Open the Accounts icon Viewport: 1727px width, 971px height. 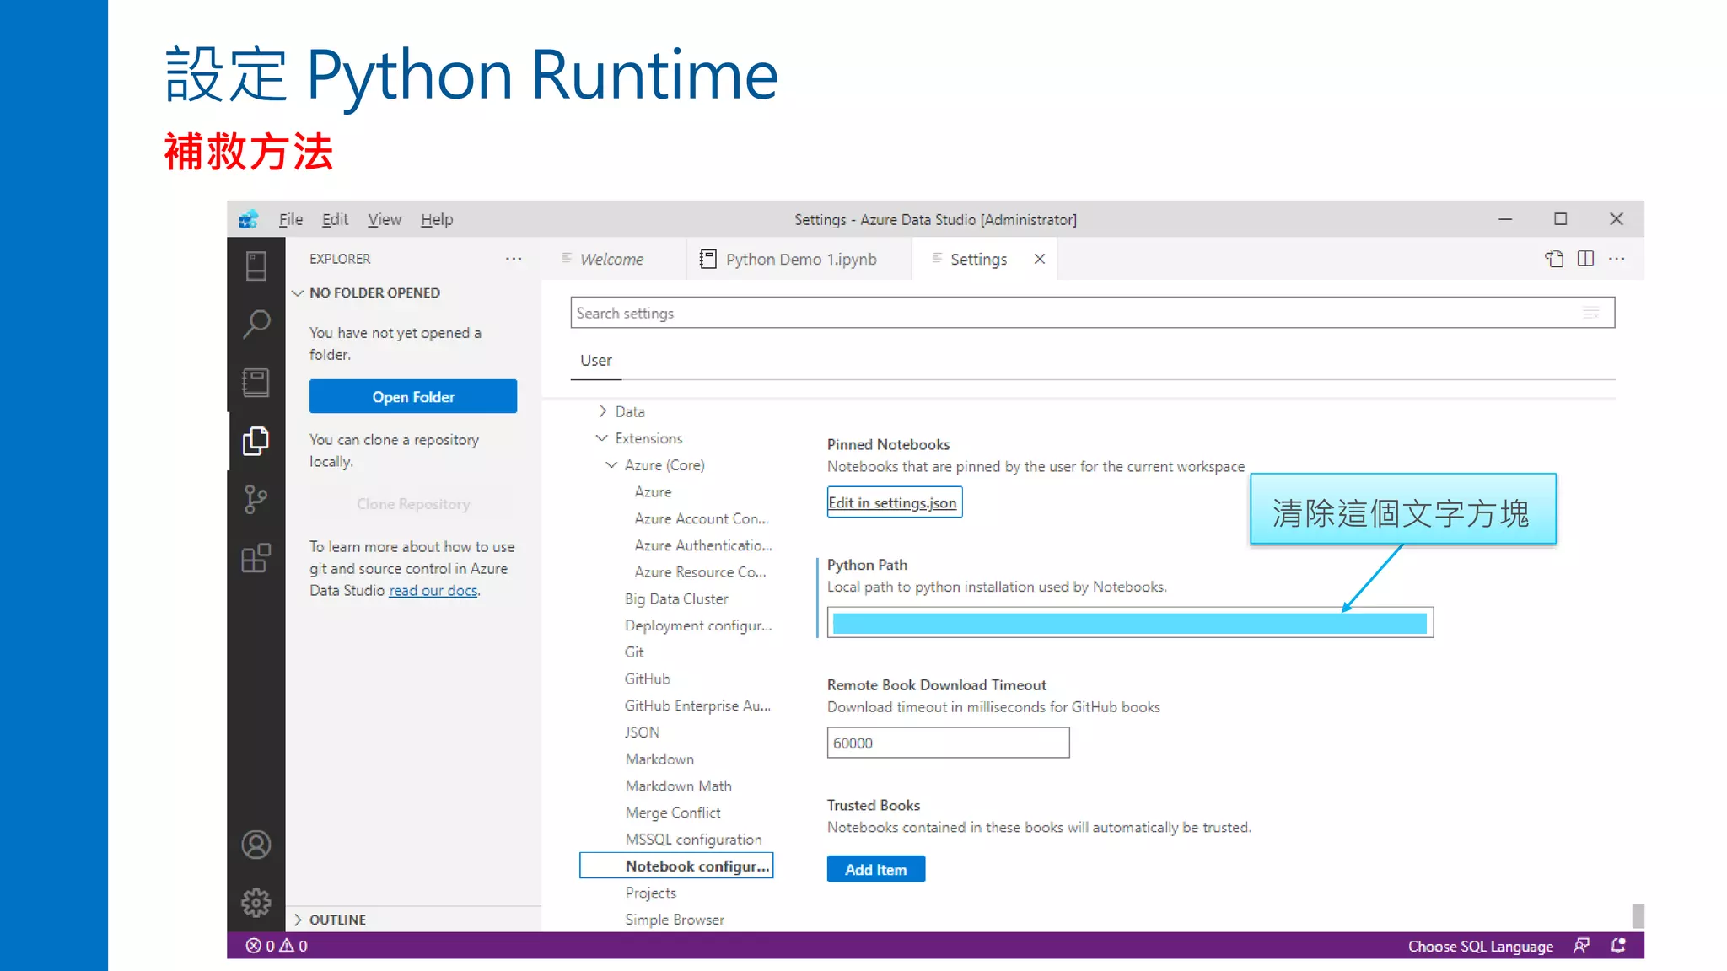[x=256, y=845]
